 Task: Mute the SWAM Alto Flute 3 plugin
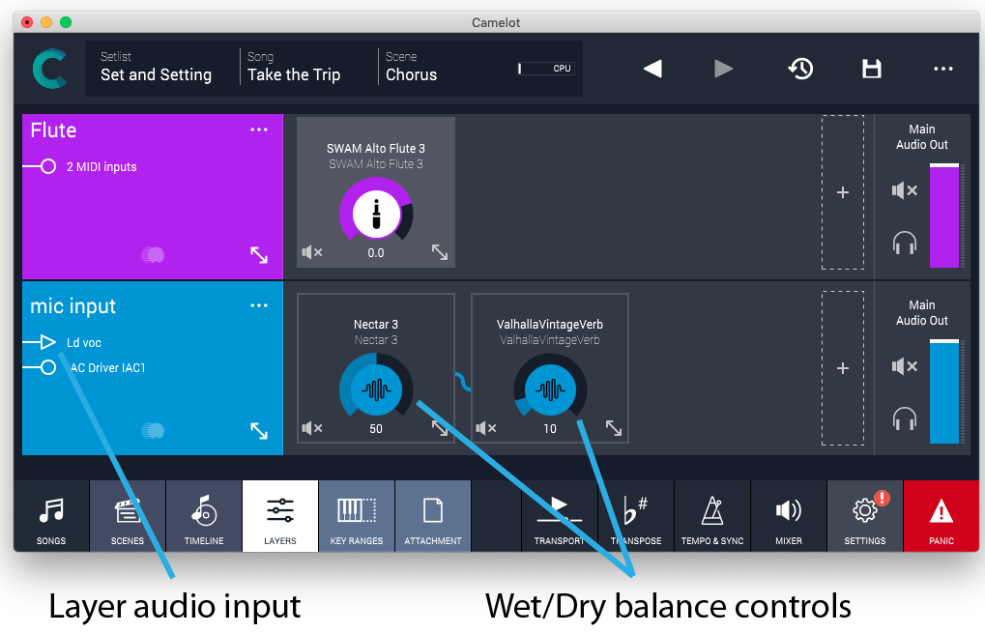(311, 251)
